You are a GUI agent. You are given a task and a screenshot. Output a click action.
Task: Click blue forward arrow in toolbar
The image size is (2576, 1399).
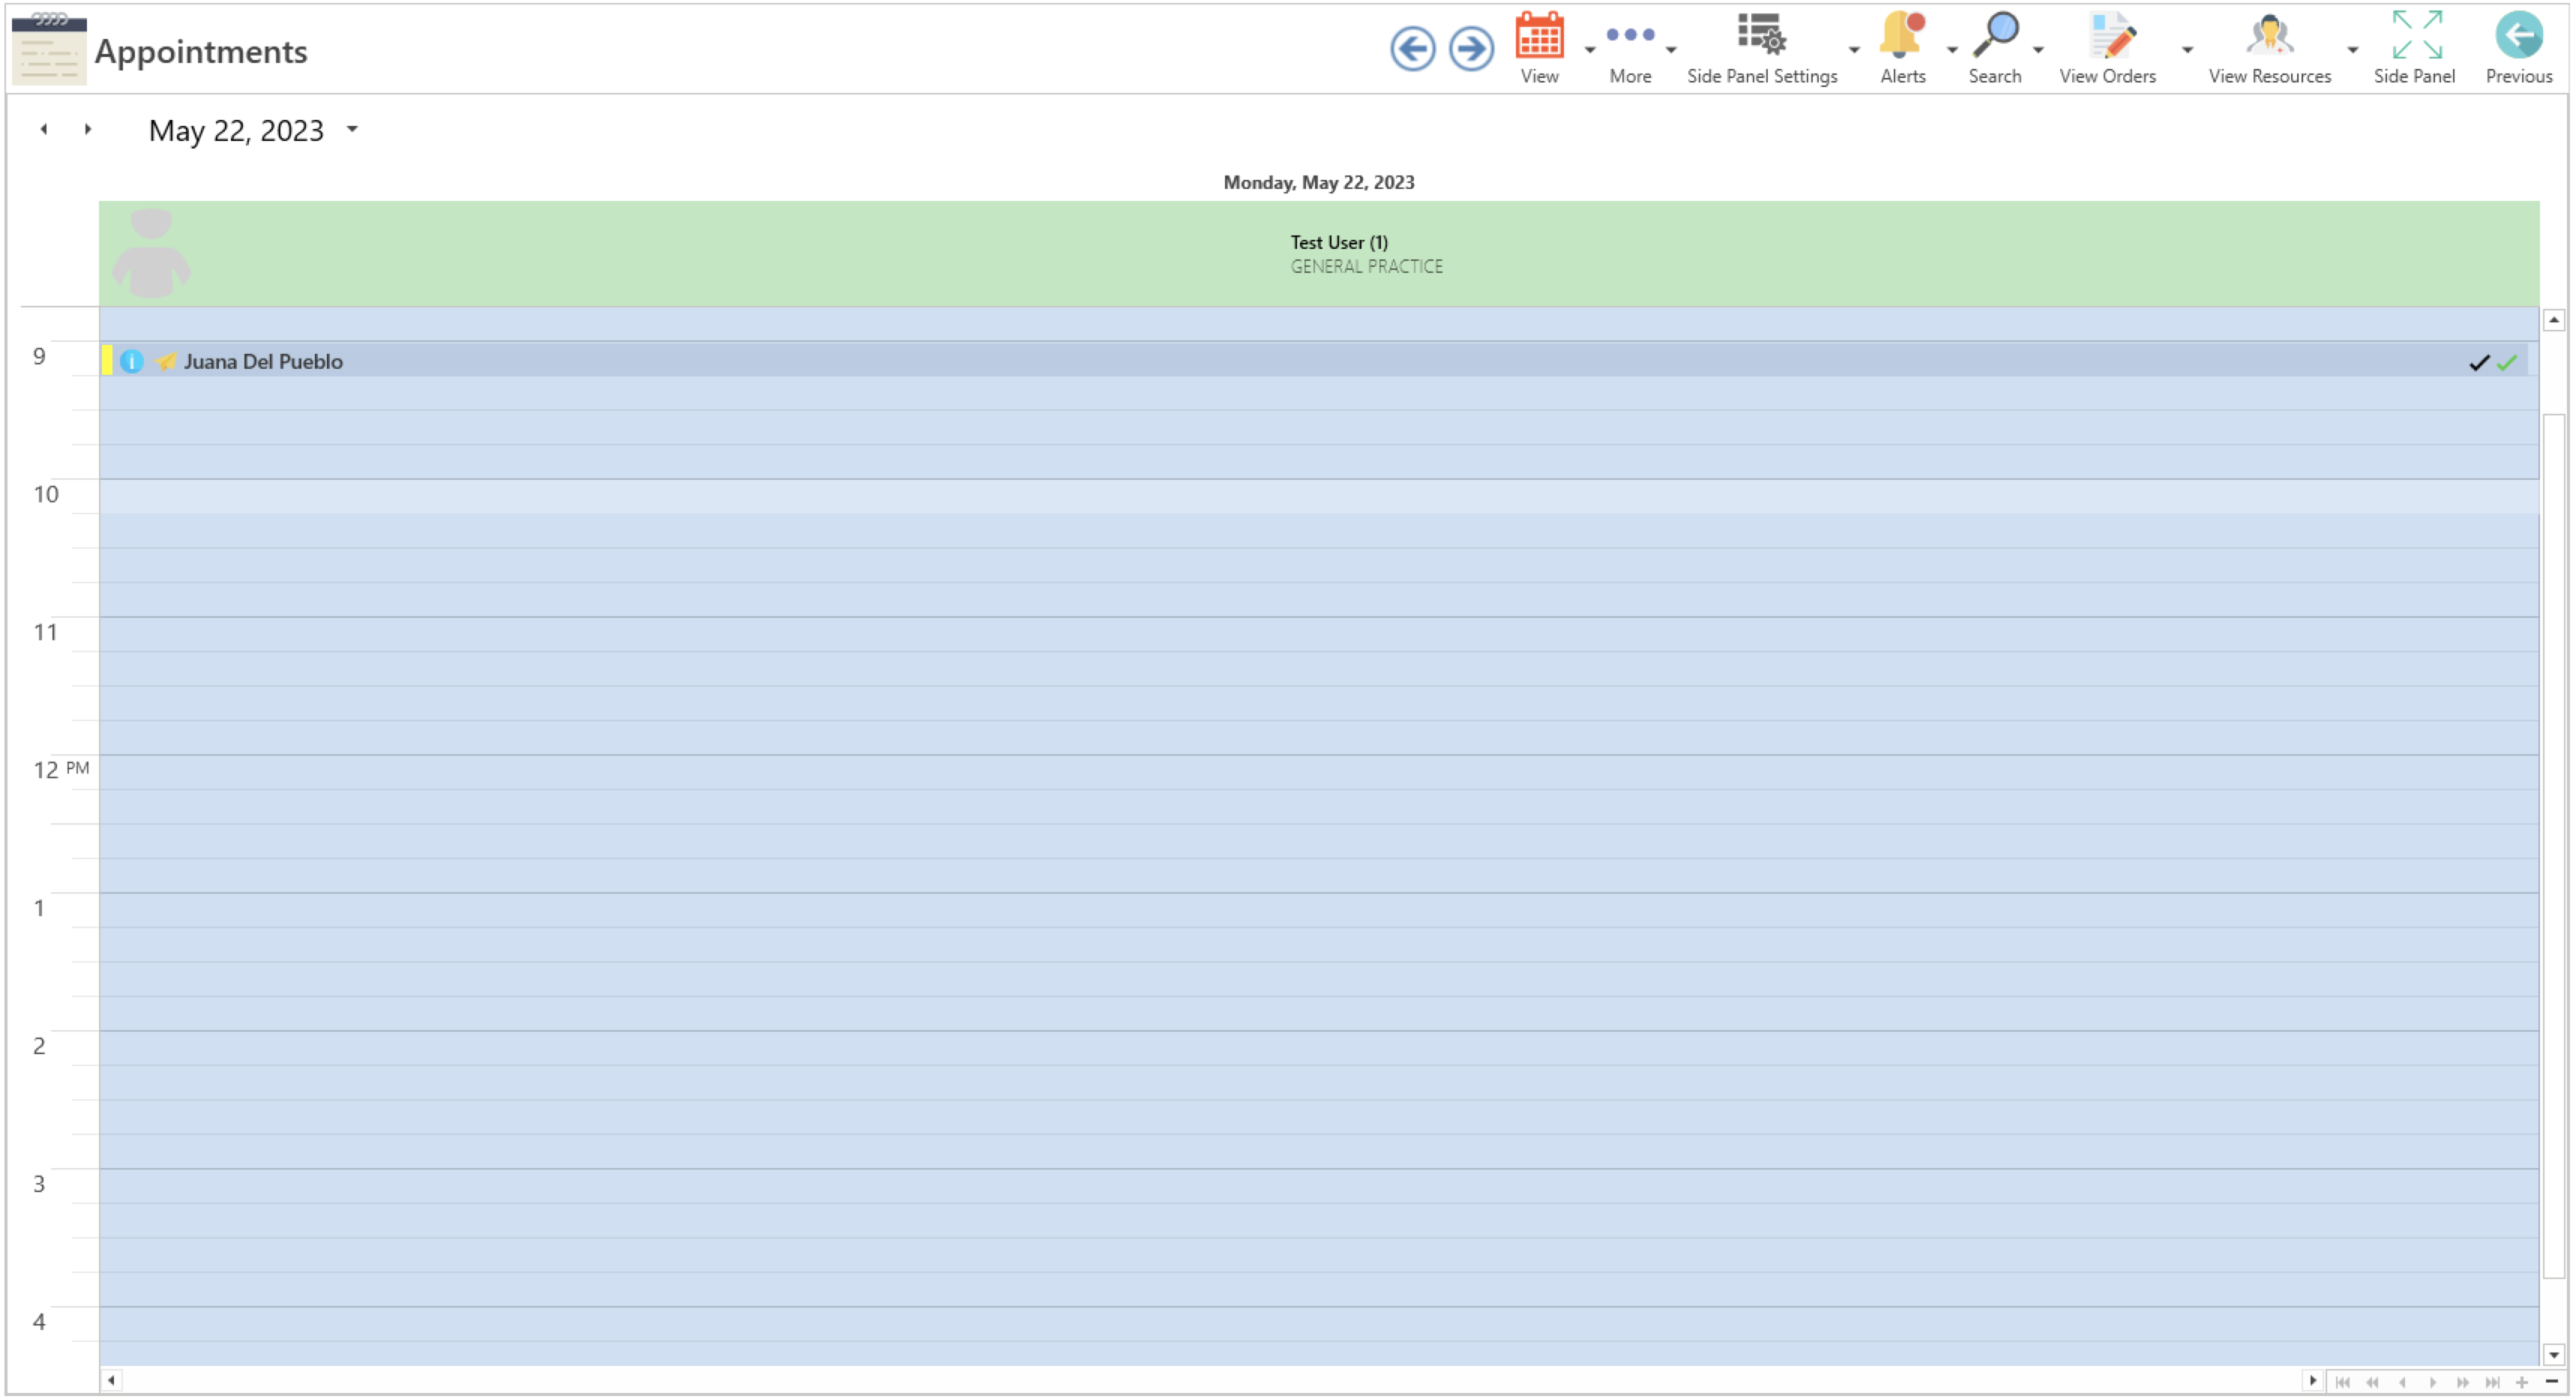click(1471, 48)
